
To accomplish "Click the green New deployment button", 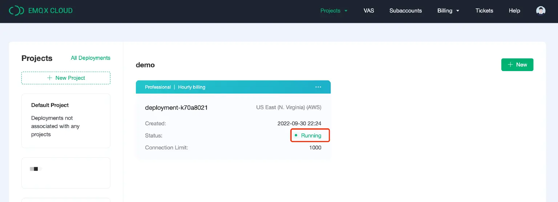I will pyautogui.click(x=517, y=65).
